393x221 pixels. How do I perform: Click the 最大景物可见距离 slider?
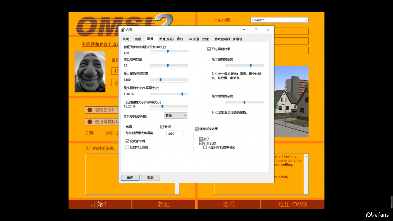(168, 80)
